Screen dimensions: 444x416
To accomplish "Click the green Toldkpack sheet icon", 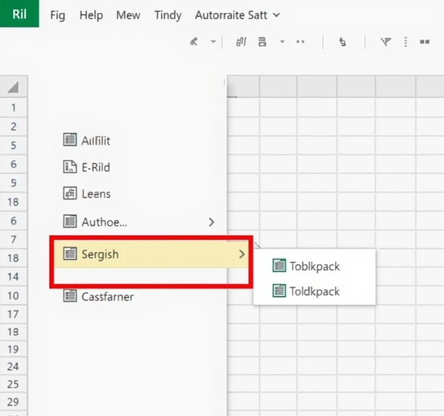I will click(279, 291).
